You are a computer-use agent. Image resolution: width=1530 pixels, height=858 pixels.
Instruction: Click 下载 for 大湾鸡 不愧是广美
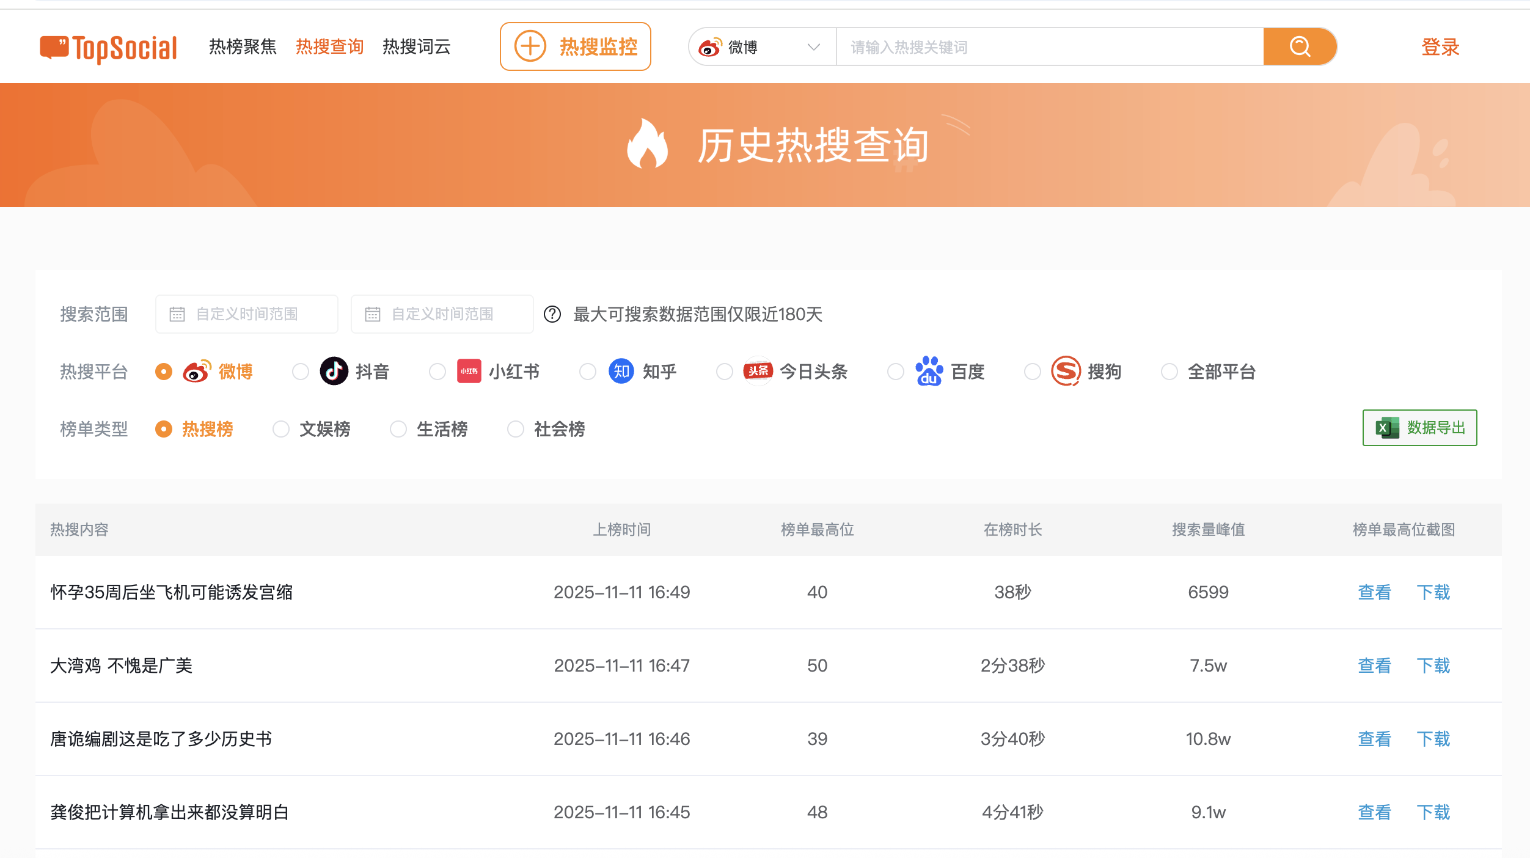click(x=1433, y=665)
